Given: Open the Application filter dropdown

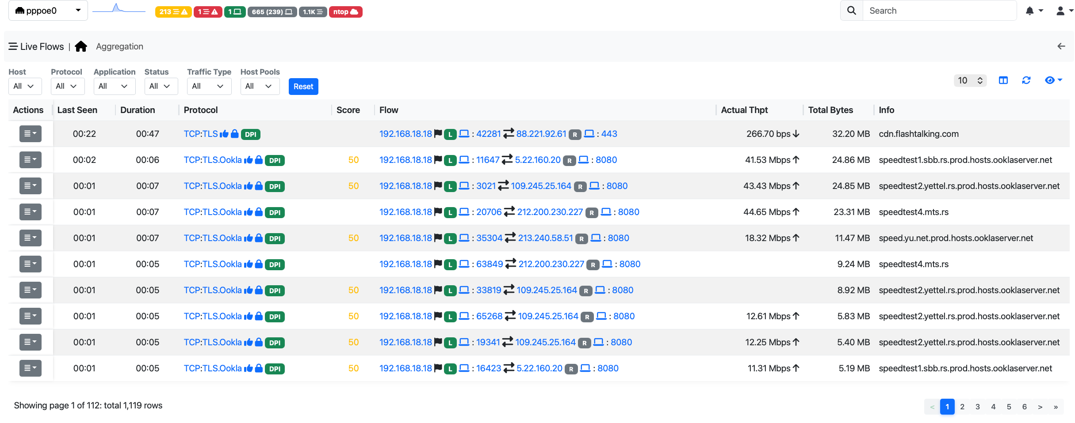Looking at the screenshot, I should (x=114, y=86).
